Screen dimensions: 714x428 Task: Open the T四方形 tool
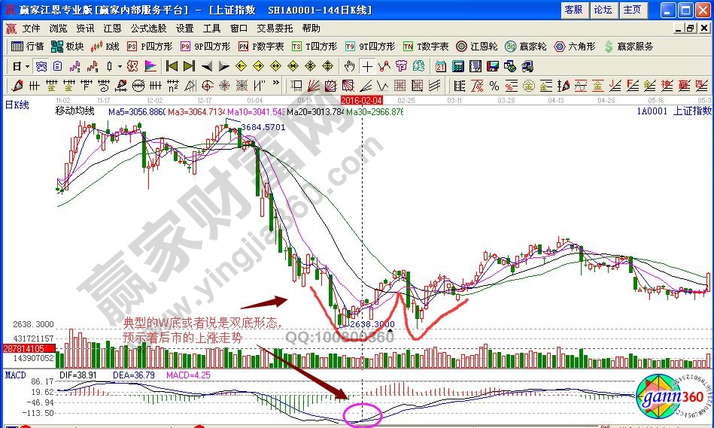[x=314, y=47]
